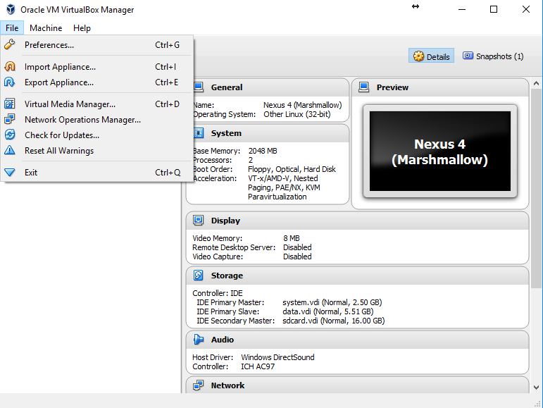Screen dimensions: 543x408
Task: Click the Controller: IDE label
Action: point(218,293)
